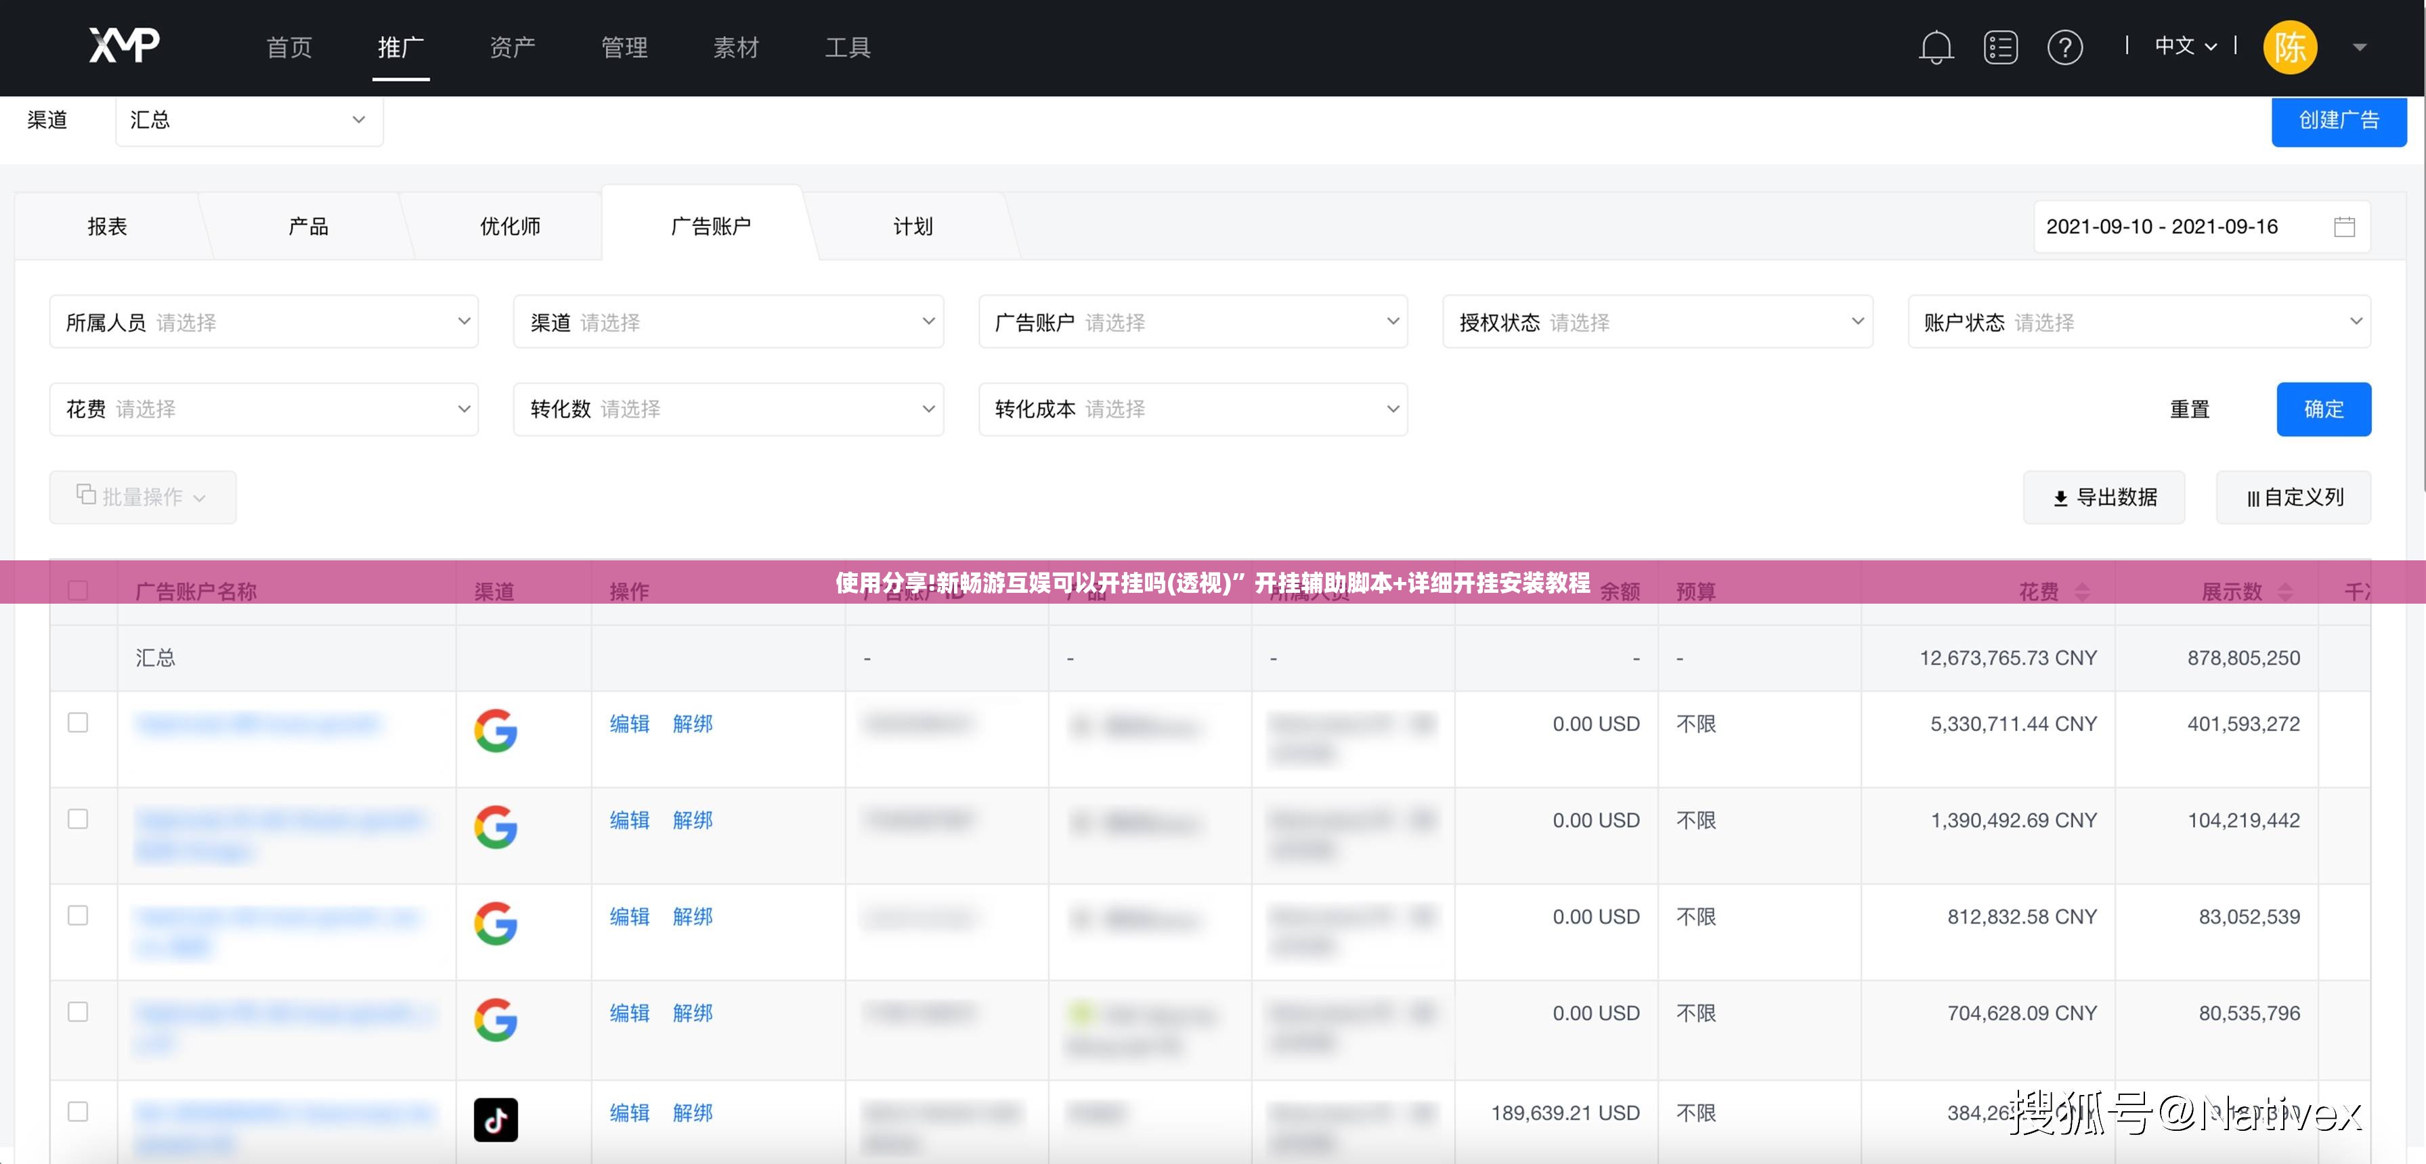Click the yellow 陈 user avatar
This screenshot has height=1164, width=2426.
[2289, 47]
